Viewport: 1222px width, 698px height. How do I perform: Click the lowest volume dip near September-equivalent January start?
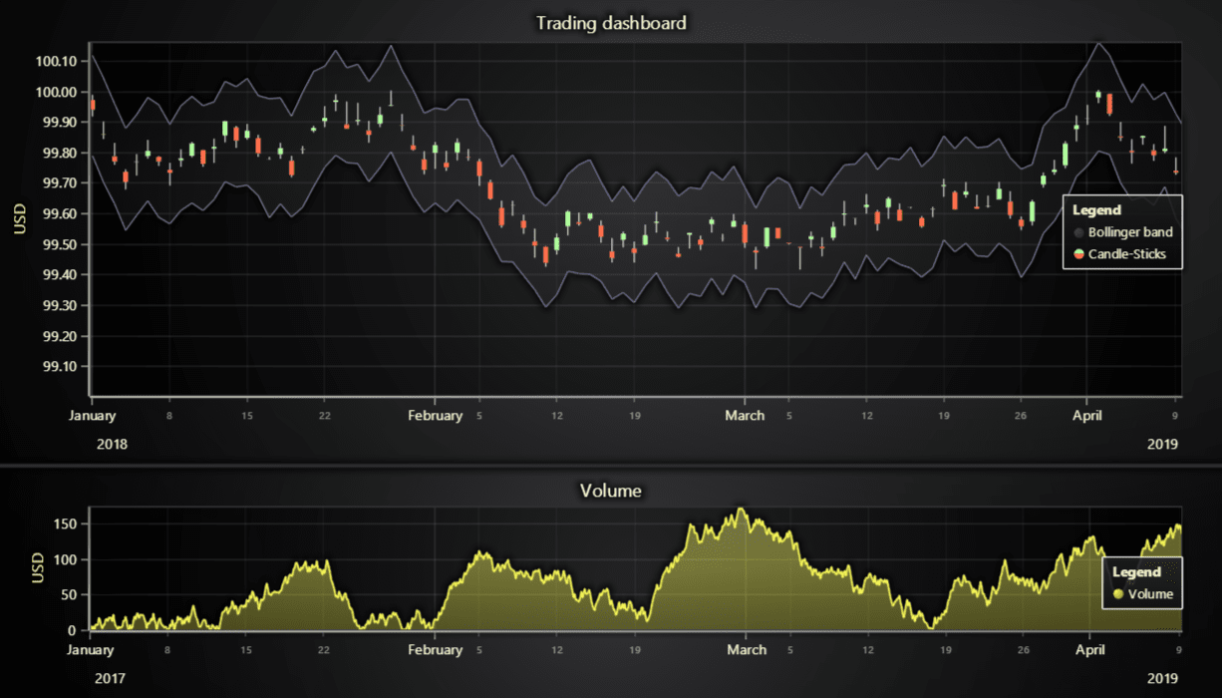[x=95, y=626]
